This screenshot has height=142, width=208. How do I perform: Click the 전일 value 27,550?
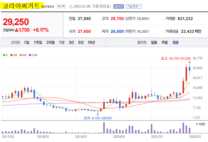84,18
